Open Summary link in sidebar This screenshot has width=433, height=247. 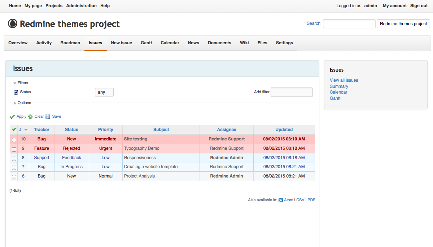tap(339, 86)
